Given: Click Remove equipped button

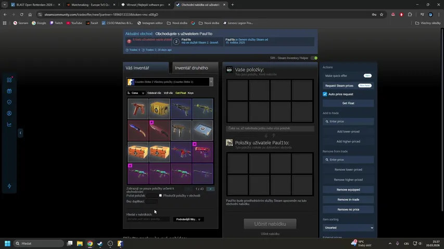Looking at the screenshot, I should click(x=348, y=190).
